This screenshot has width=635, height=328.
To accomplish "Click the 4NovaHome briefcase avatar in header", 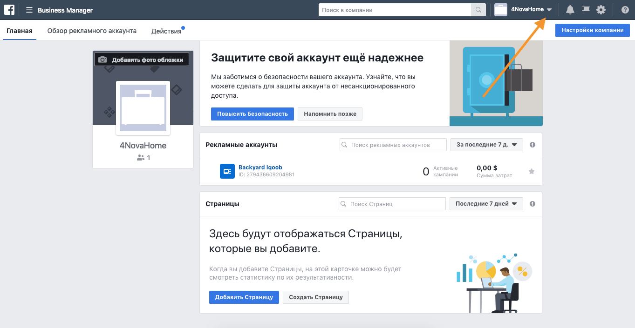I will tap(501, 10).
